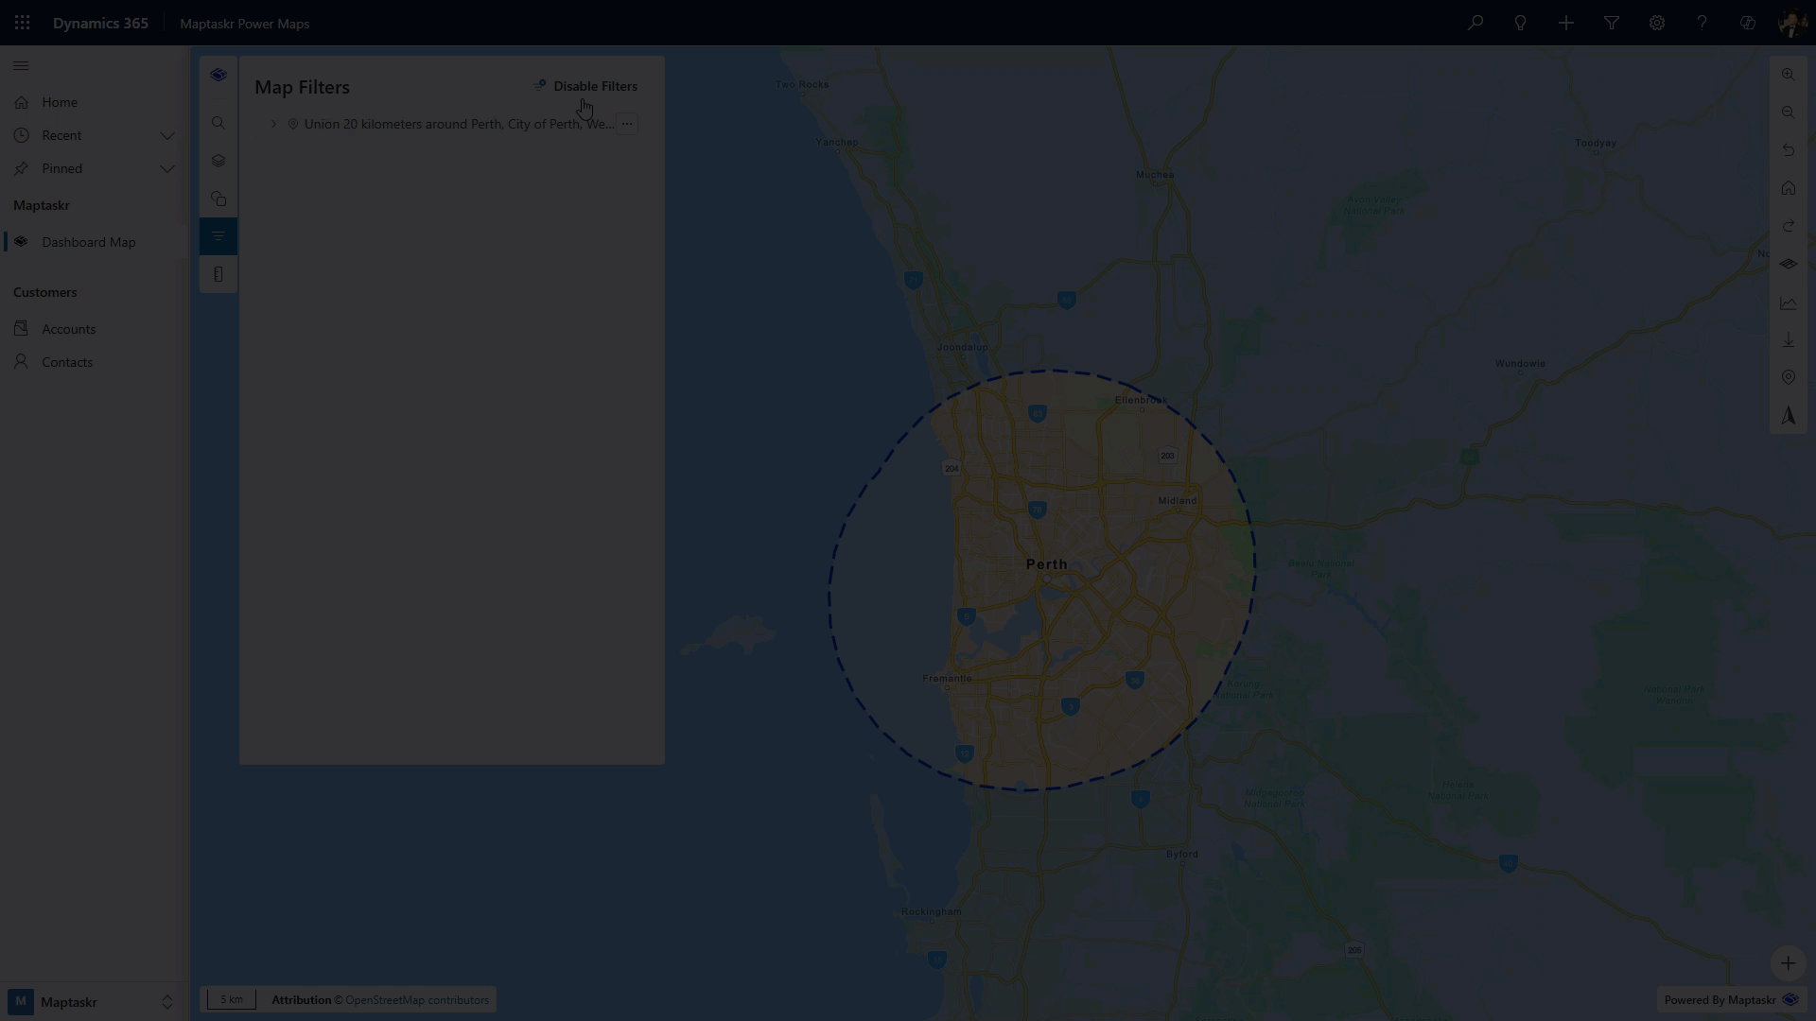Click the north compass arrow icon
The width and height of the screenshot is (1816, 1021).
pos(1788,415)
